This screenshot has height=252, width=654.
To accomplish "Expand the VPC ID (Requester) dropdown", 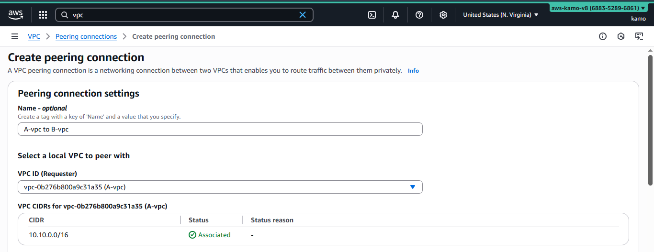I will tap(220, 187).
